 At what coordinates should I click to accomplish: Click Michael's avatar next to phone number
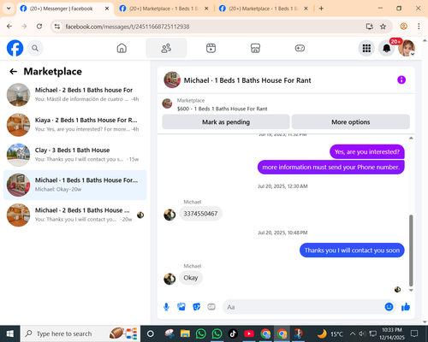169,215
